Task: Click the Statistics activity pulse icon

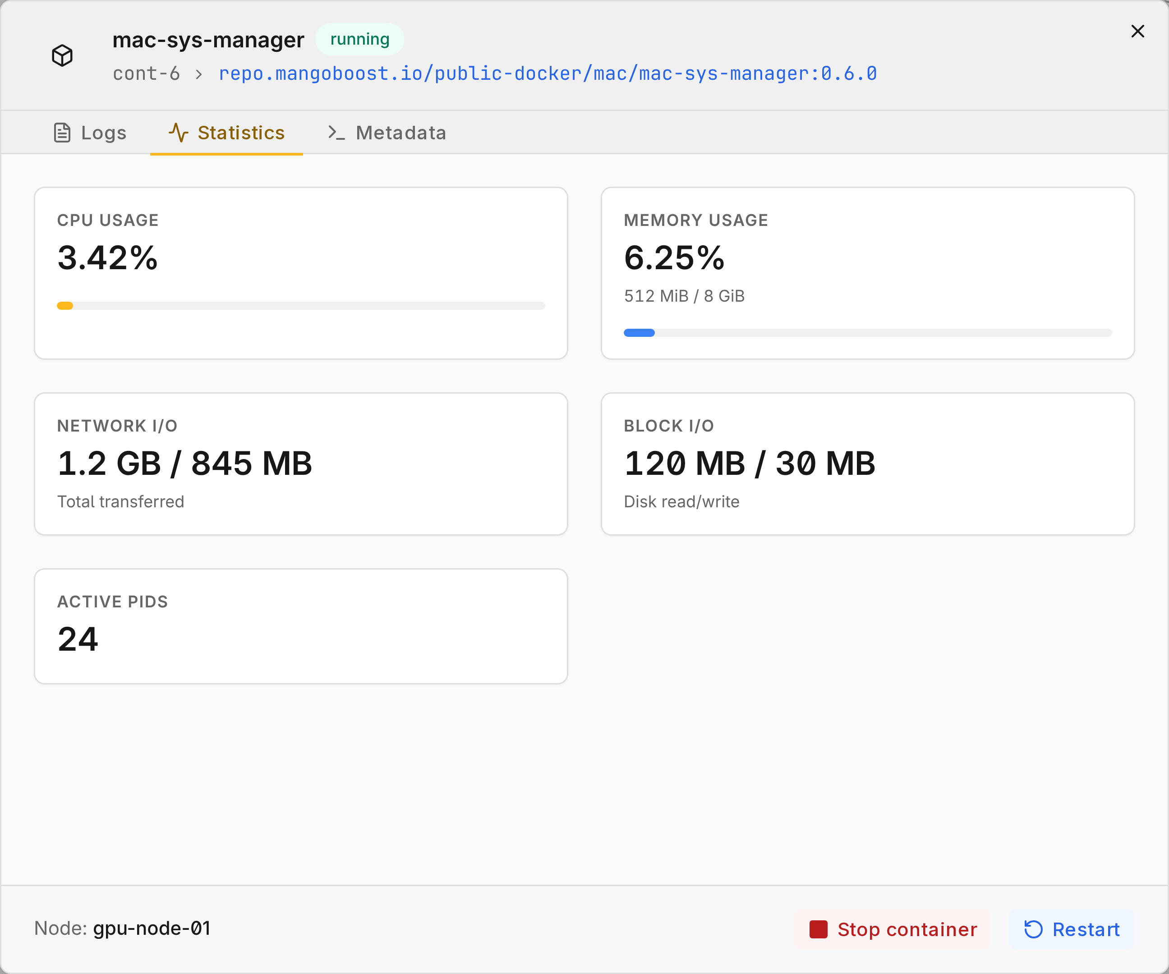Action: (178, 133)
